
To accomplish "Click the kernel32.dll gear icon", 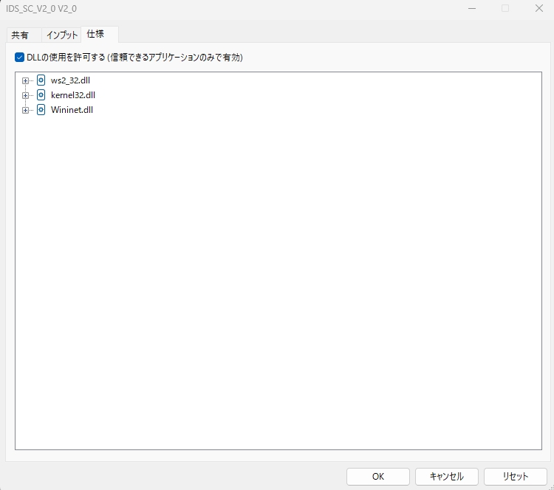I will point(41,95).
